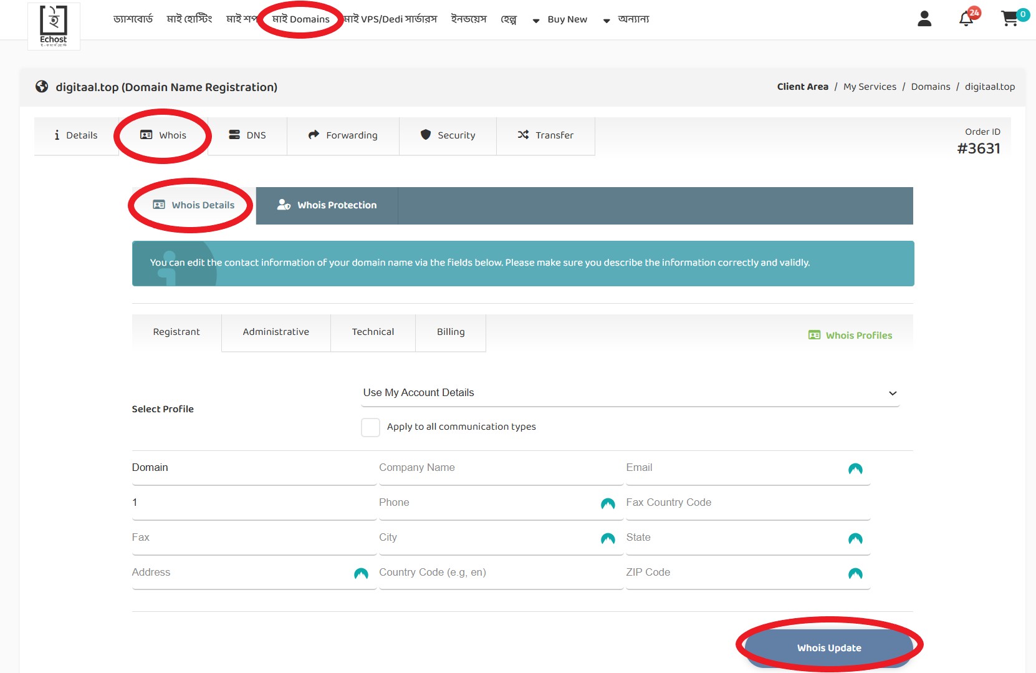Click the teal icon in Address field
Viewport: 1036px width, 673px height.
tap(361, 574)
